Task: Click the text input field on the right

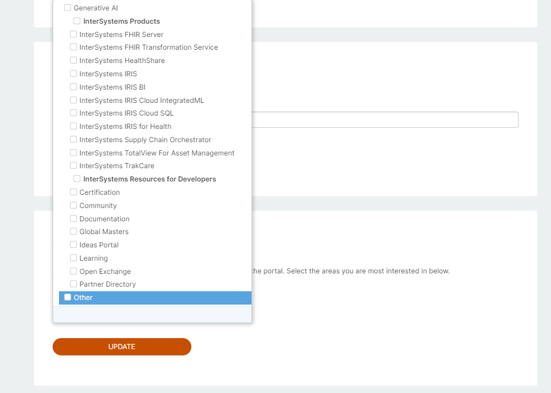Action: (x=384, y=120)
